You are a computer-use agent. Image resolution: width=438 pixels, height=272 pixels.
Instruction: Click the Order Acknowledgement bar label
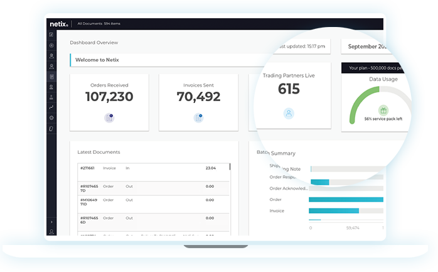coord(289,188)
